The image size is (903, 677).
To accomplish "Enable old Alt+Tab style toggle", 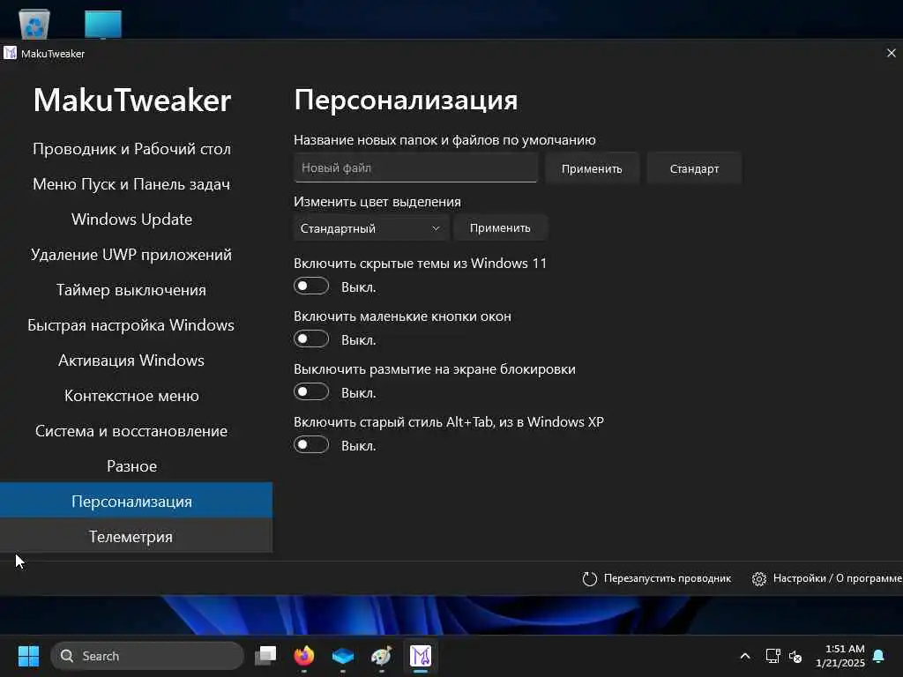I will pyautogui.click(x=311, y=445).
